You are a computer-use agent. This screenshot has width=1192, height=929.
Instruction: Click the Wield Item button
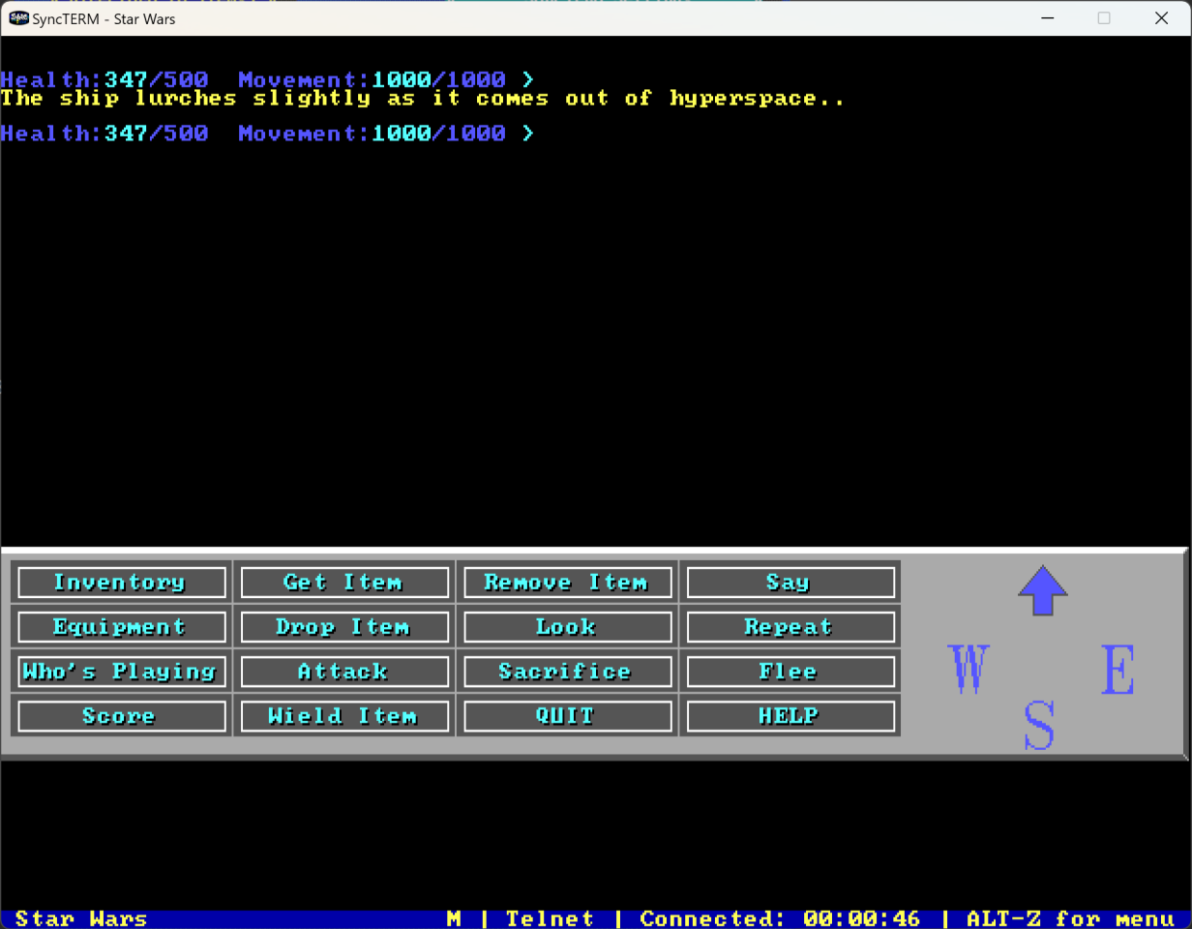(x=344, y=716)
